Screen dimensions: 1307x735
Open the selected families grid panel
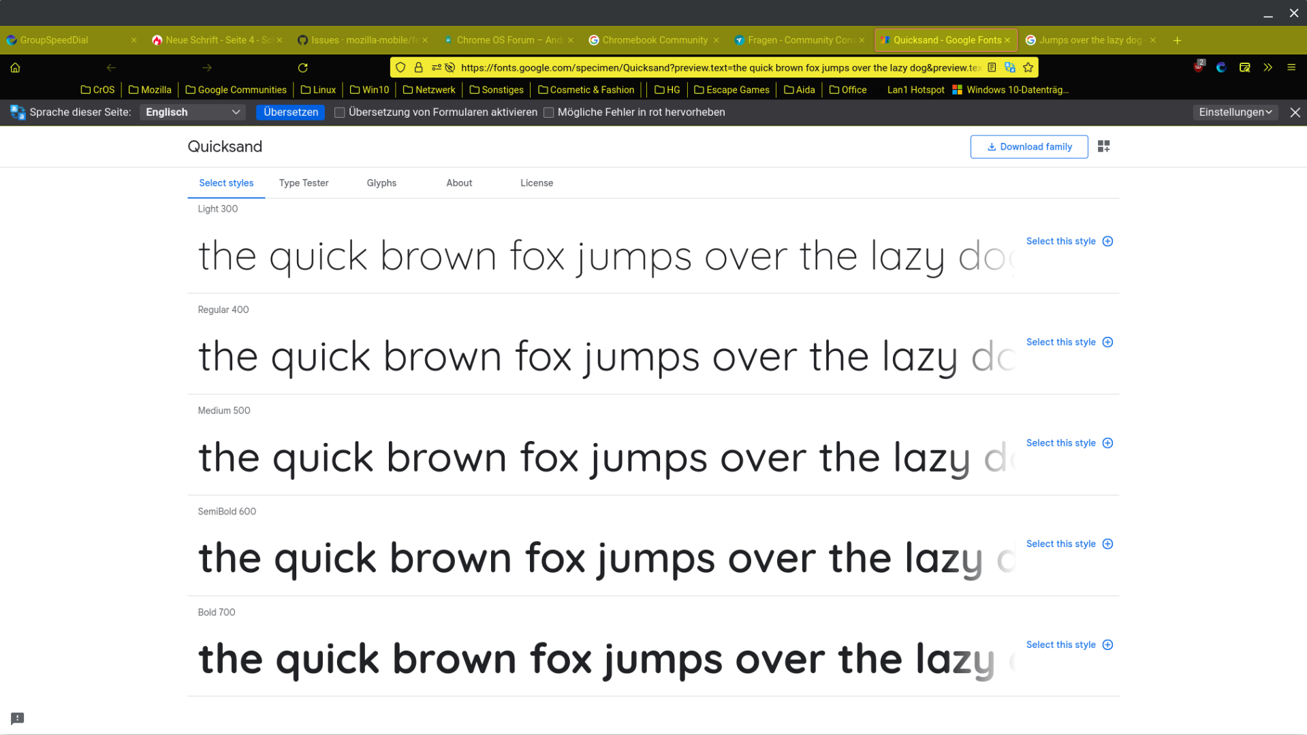1104,146
